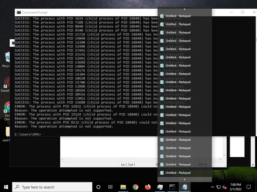257x192 pixels.
Task: Click the Command Prompt vertical scrollbar thumb
Action: [x=256, y=40]
